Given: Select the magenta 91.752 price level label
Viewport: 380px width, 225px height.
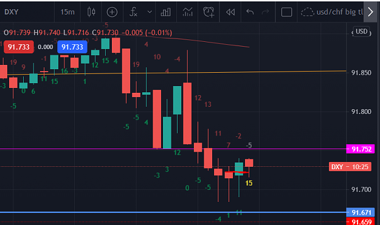Looking at the screenshot, I should click(361, 149).
